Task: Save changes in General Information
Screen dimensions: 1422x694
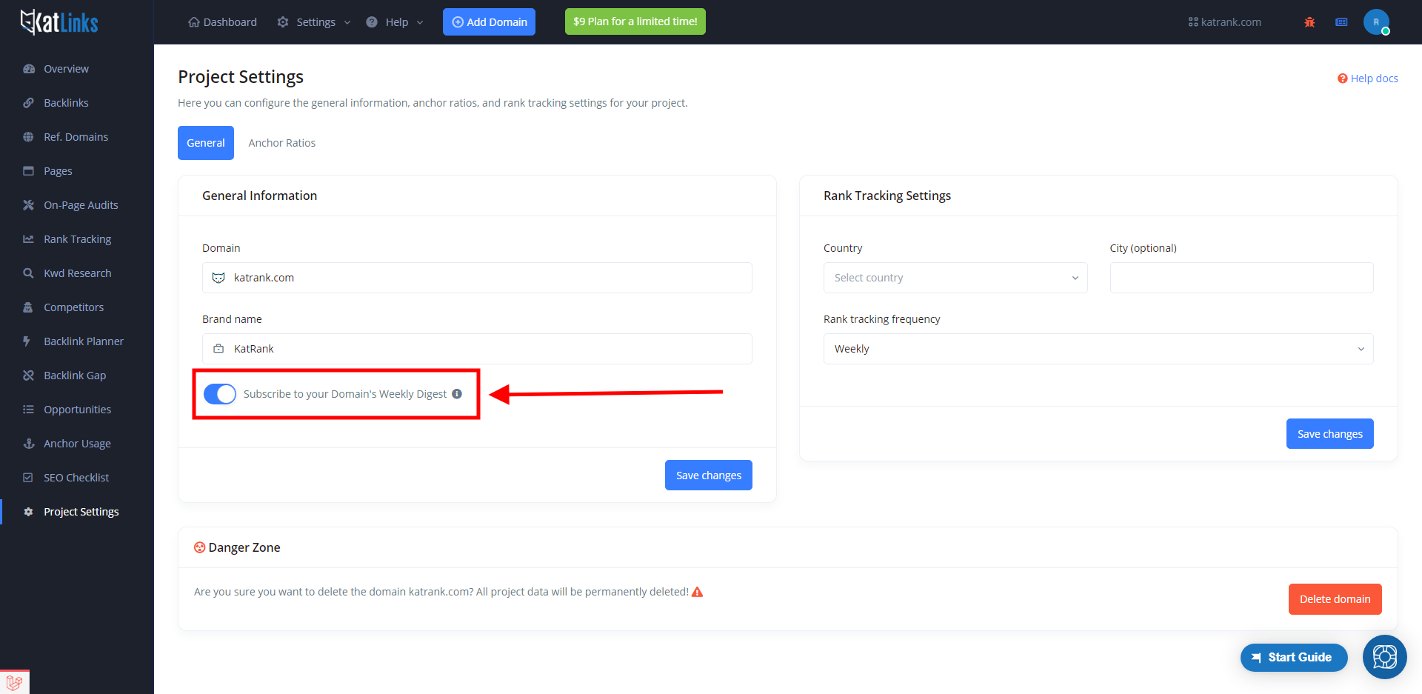Action: [709, 476]
